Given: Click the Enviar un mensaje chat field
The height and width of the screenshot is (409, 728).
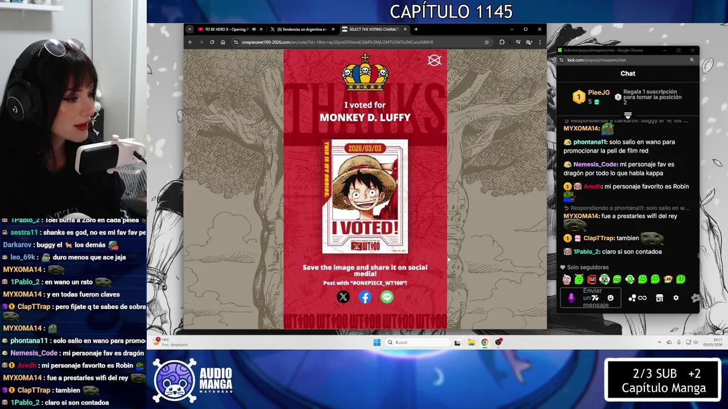Looking at the screenshot, I should click(x=590, y=298).
